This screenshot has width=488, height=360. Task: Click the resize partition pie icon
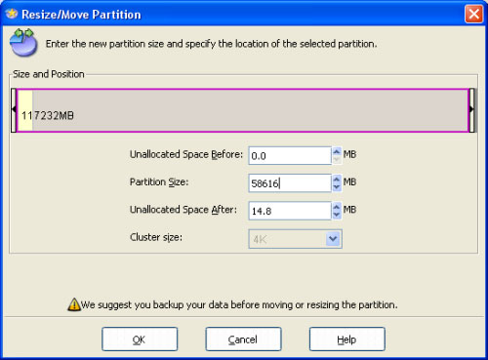coord(22,43)
